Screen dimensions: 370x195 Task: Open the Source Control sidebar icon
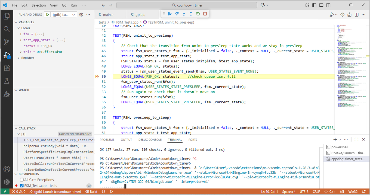point(7,41)
